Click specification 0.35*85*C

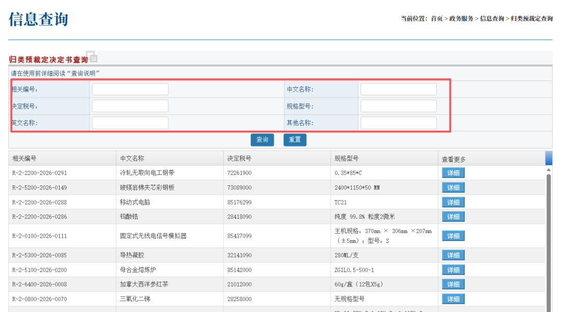[348, 173]
